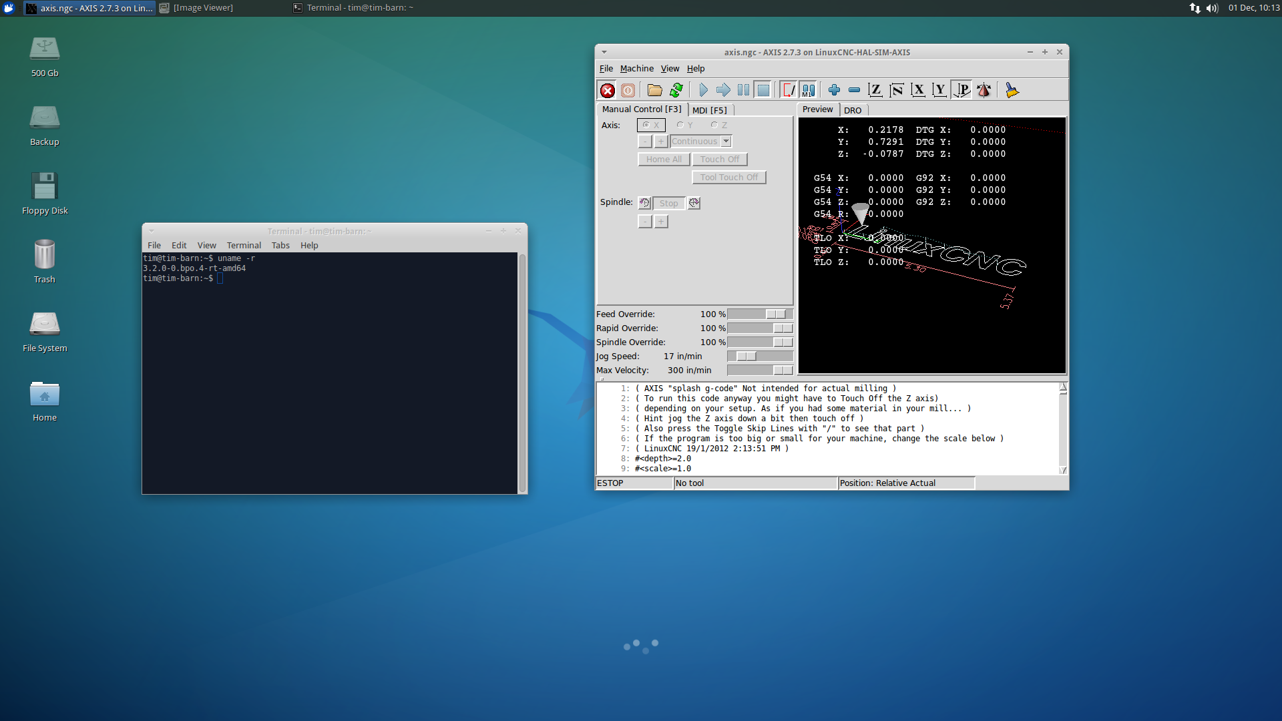Open the File menu in AXIS
This screenshot has width=1282, height=721.
(x=606, y=69)
